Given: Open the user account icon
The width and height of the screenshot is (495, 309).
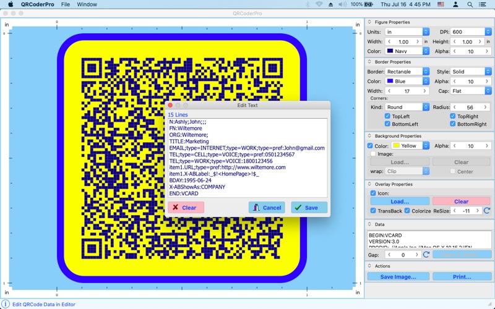Looking at the screenshot, I should [455, 4].
